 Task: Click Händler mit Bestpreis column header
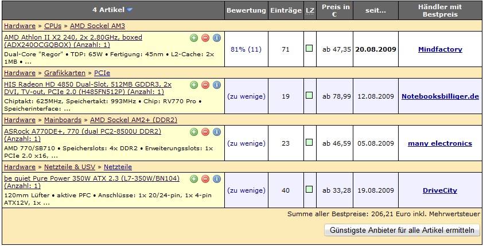coord(440,10)
